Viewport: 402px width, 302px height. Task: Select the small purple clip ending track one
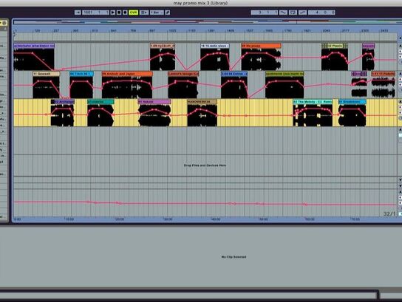click(x=369, y=46)
